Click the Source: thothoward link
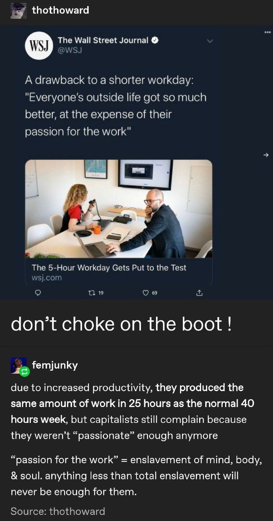 click(x=58, y=511)
